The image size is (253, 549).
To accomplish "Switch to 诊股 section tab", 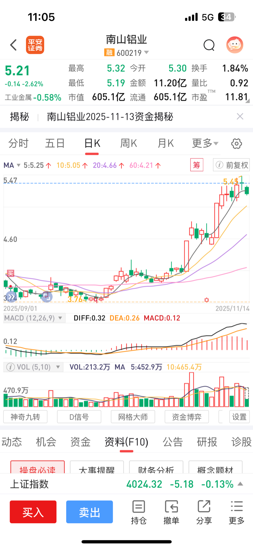I will pyautogui.click(x=241, y=442).
